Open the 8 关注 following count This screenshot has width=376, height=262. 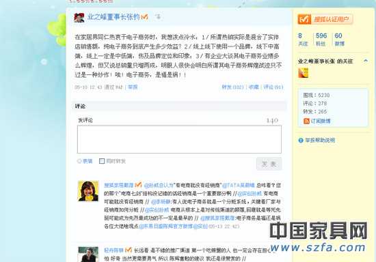pyautogui.click(x=303, y=39)
